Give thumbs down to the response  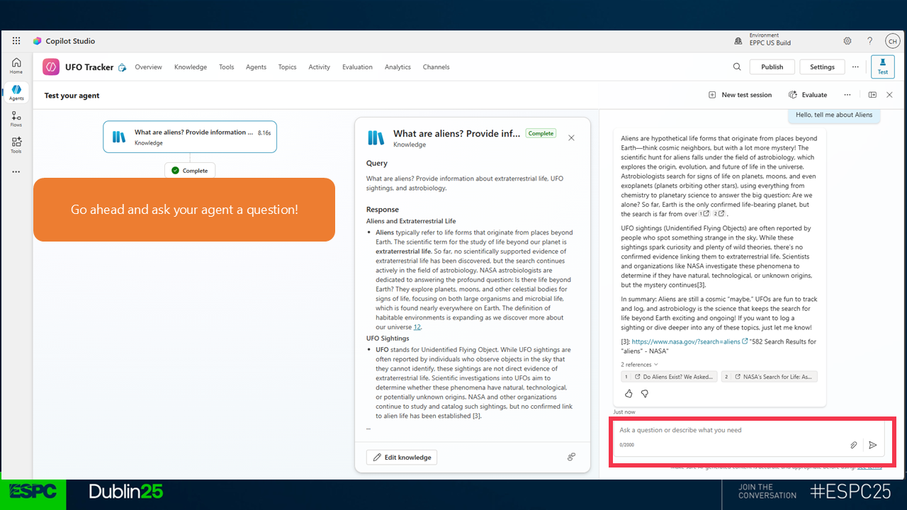(x=645, y=393)
